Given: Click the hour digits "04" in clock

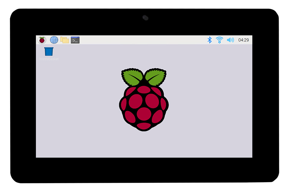Looking at the screenshot, I should (241, 40).
